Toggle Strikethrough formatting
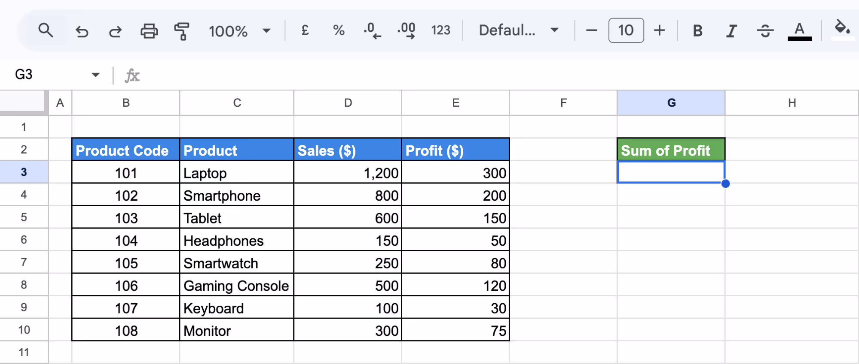This screenshot has height=364, width=859. [x=765, y=30]
